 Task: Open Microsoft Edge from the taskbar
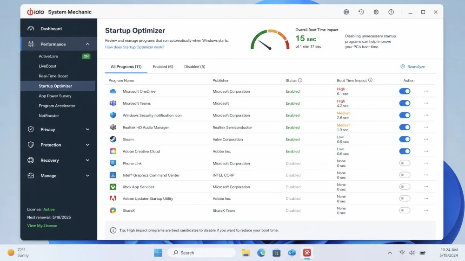261,253
